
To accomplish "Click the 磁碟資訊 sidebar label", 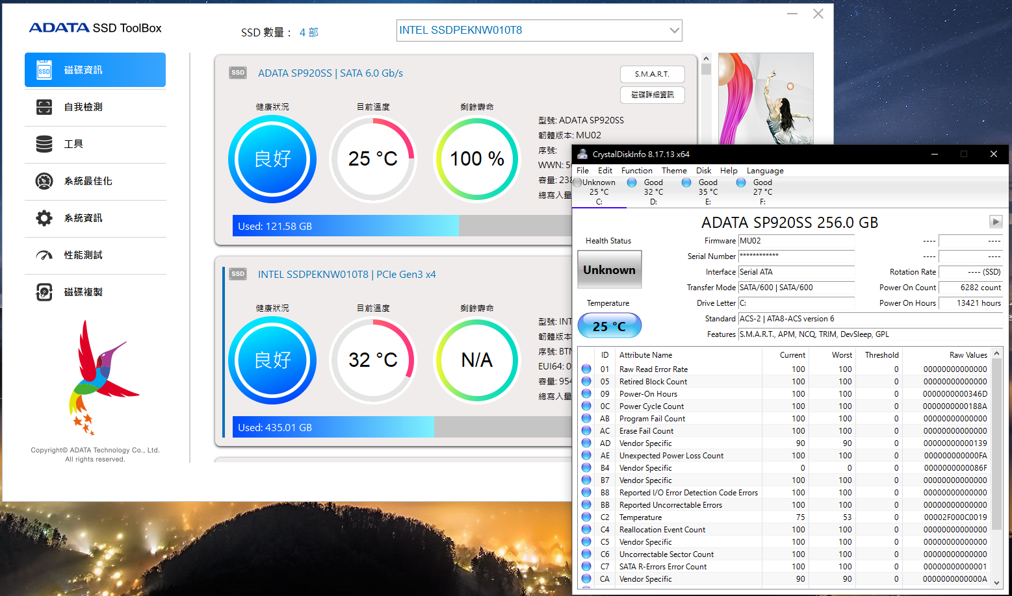I will click(83, 70).
